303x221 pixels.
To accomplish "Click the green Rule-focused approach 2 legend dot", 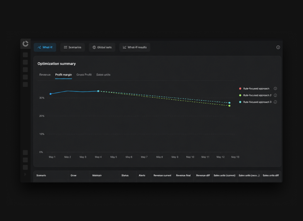I will pyautogui.click(x=240, y=95).
